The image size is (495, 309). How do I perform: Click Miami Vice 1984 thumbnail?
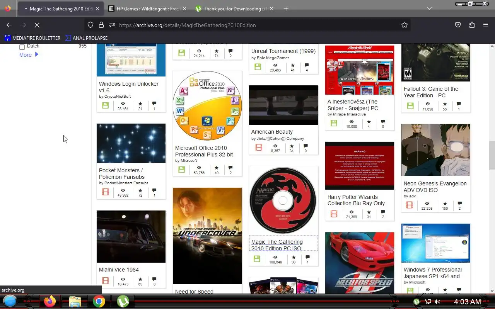tap(131, 236)
